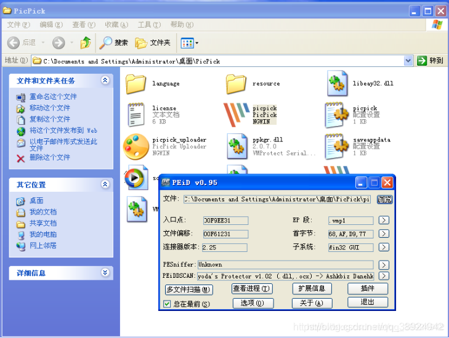Select the picpick application icon
The image size is (449, 338).
point(237,114)
